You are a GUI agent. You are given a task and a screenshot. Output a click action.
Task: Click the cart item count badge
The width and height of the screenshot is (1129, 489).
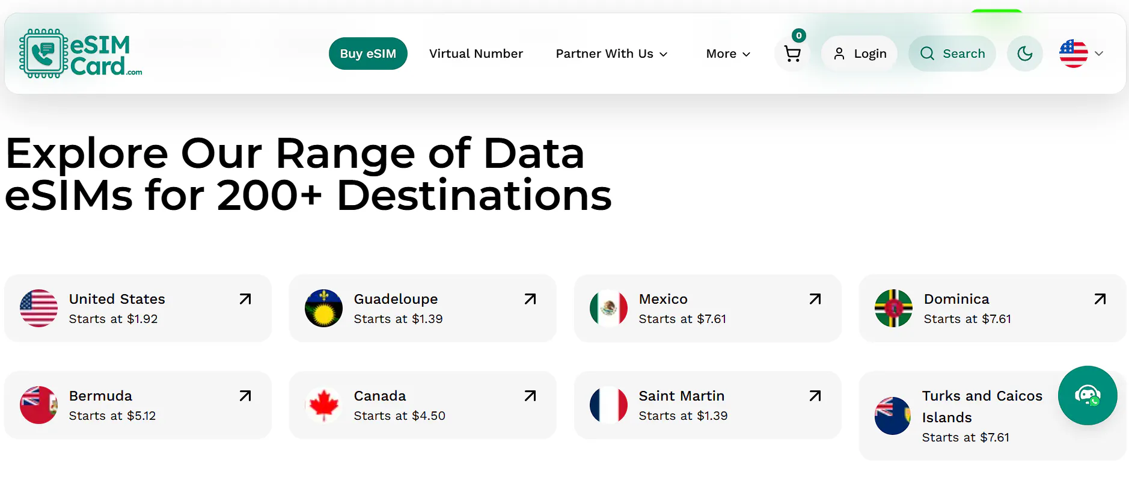tap(799, 35)
